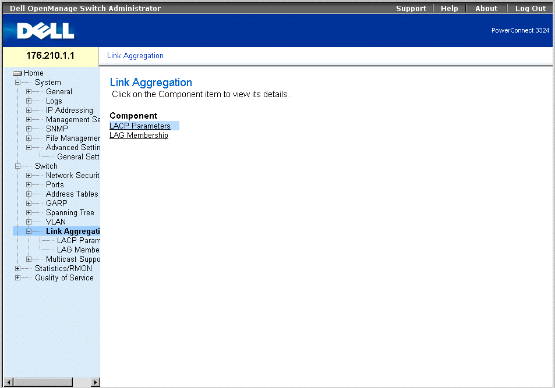Select LAG Membership in the tree
This screenshot has width=555, height=388.
(78, 250)
